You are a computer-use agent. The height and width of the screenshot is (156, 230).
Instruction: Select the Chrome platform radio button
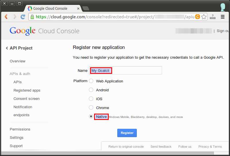coord(91,108)
